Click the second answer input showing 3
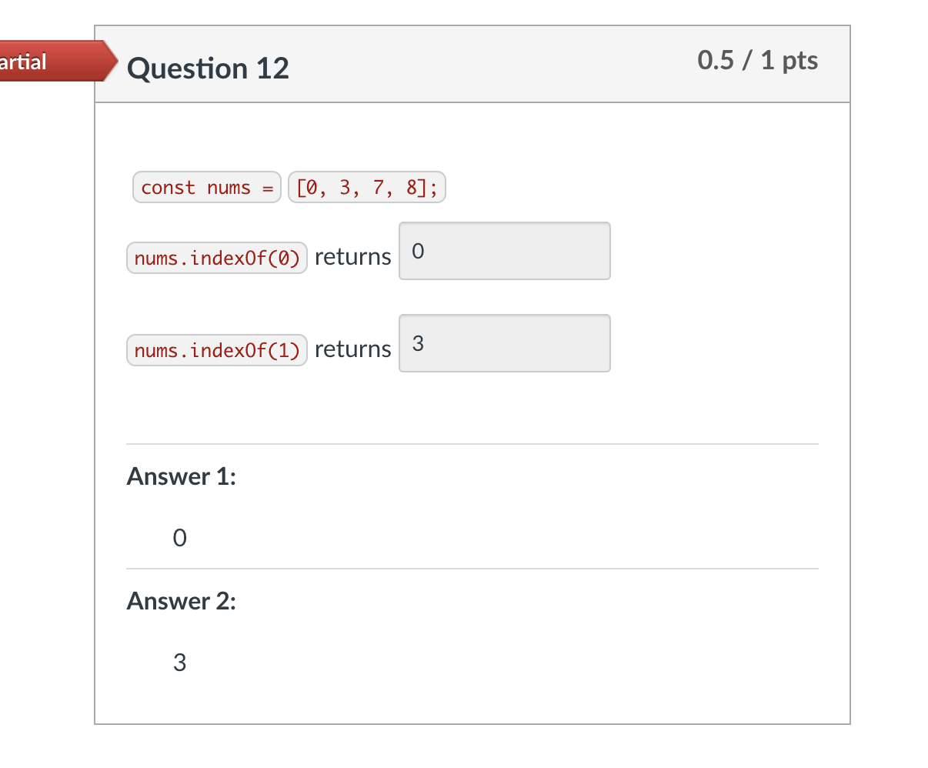This screenshot has width=928, height=768. 504,343
